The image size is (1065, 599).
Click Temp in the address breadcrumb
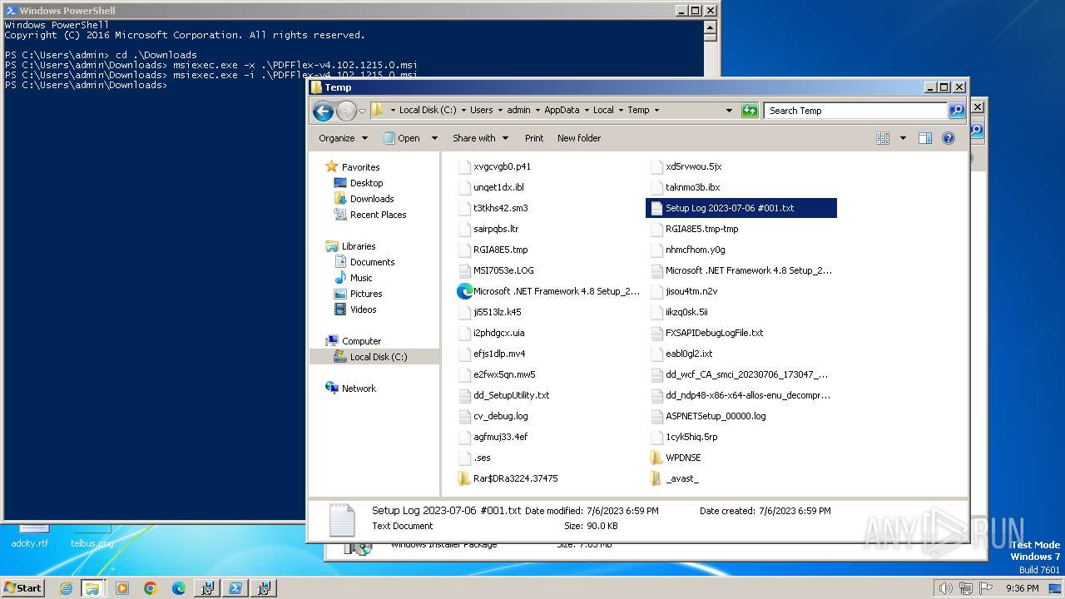pos(638,110)
